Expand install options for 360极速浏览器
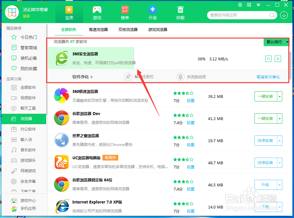Screen dimensions: 294x218 point(279,97)
